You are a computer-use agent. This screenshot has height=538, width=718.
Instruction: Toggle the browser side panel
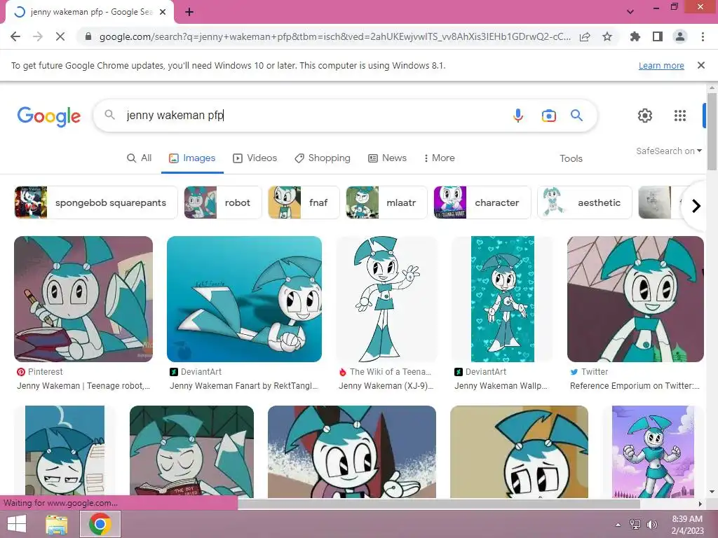[658, 36]
